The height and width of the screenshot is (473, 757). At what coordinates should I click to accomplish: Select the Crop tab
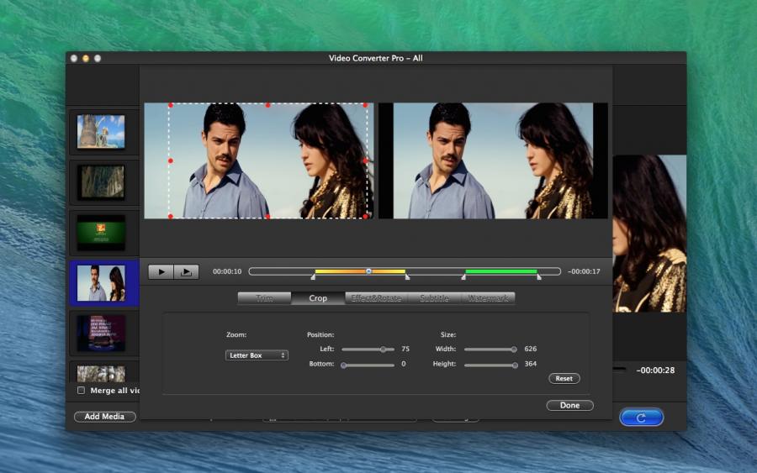click(x=318, y=298)
